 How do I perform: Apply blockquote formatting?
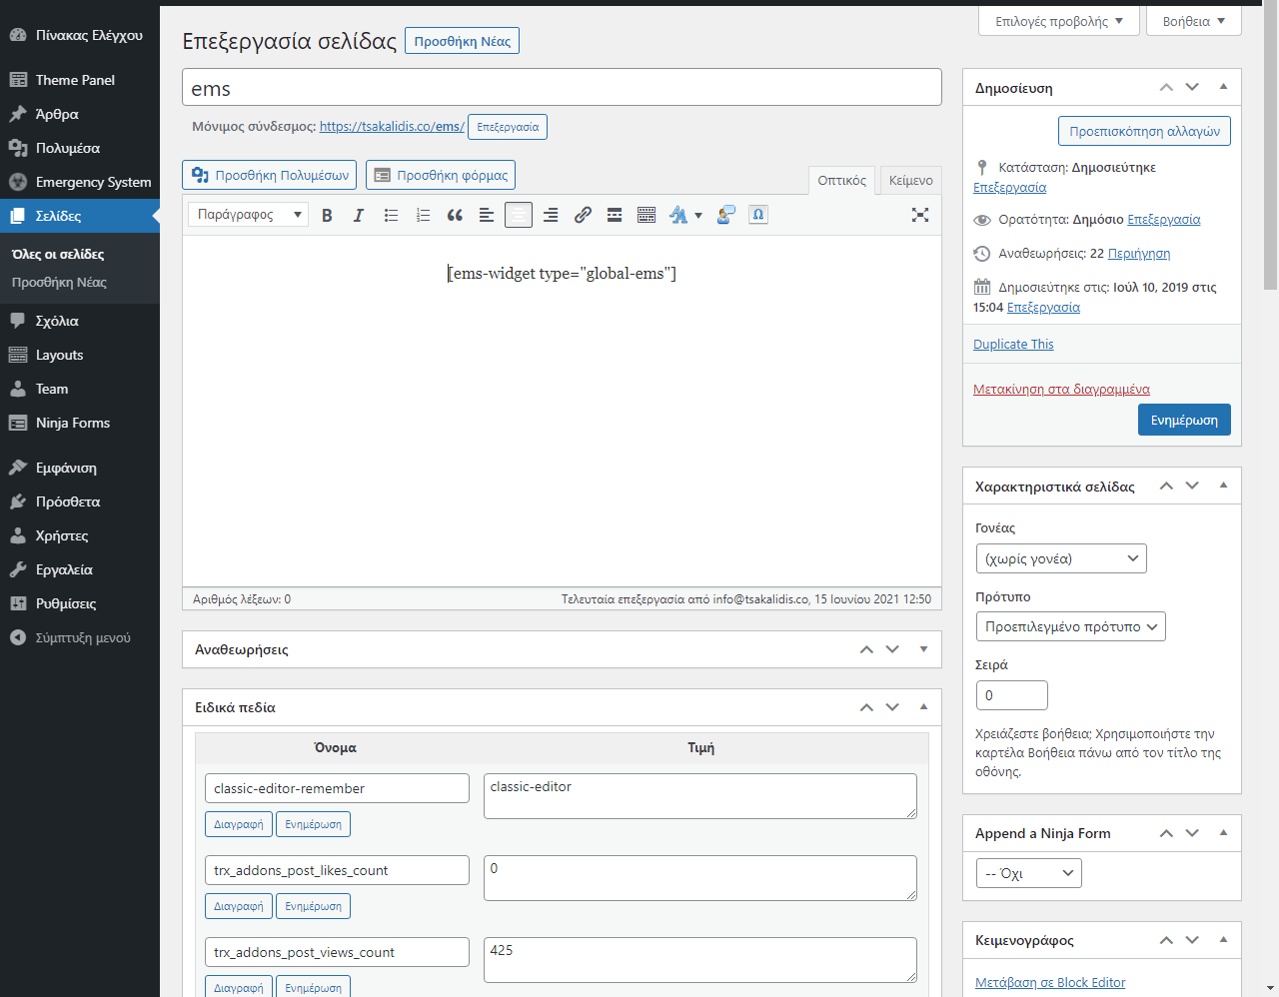(455, 215)
